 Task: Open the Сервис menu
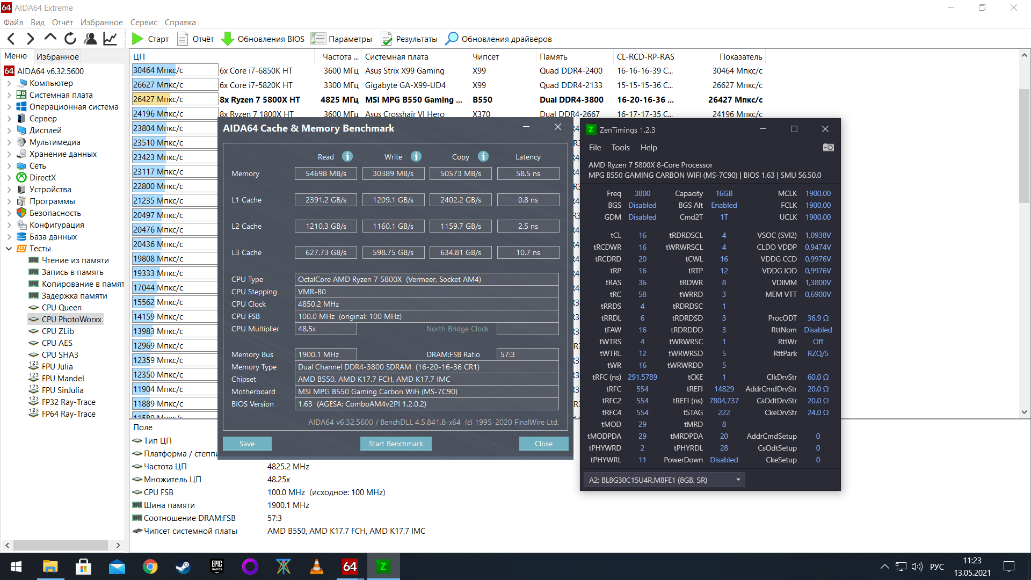pos(143,23)
